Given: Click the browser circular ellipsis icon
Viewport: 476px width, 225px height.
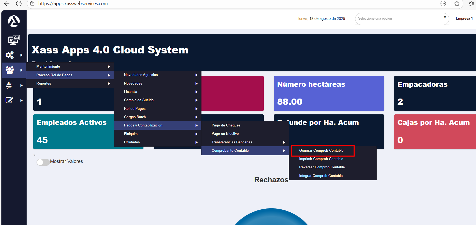Looking at the screenshot, I should click(443, 3).
